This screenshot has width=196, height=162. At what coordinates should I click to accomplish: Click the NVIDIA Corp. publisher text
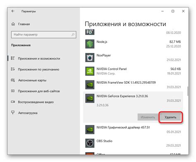(x=106, y=74)
